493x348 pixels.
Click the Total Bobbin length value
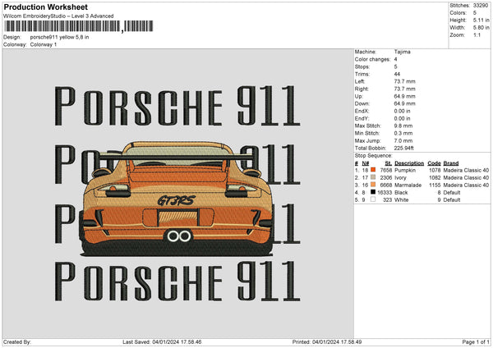click(x=405, y=148)
